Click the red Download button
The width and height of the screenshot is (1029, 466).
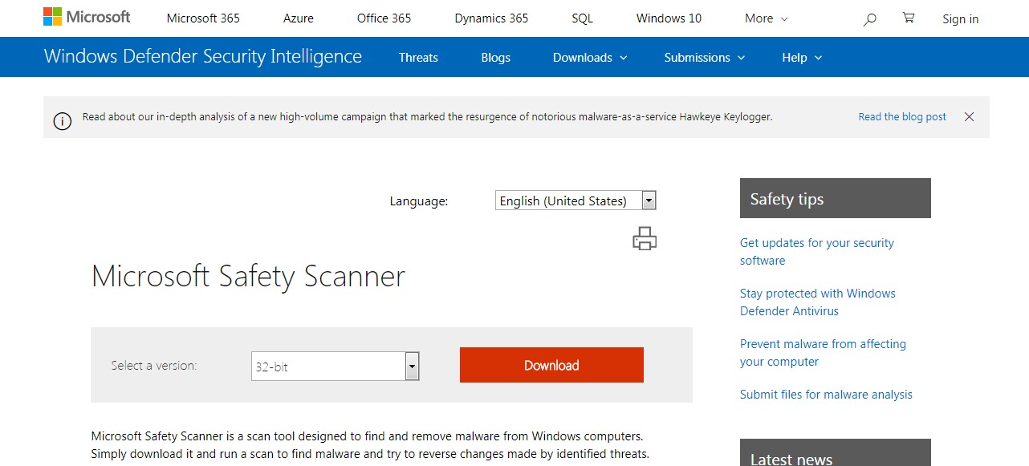pos(551,365)
